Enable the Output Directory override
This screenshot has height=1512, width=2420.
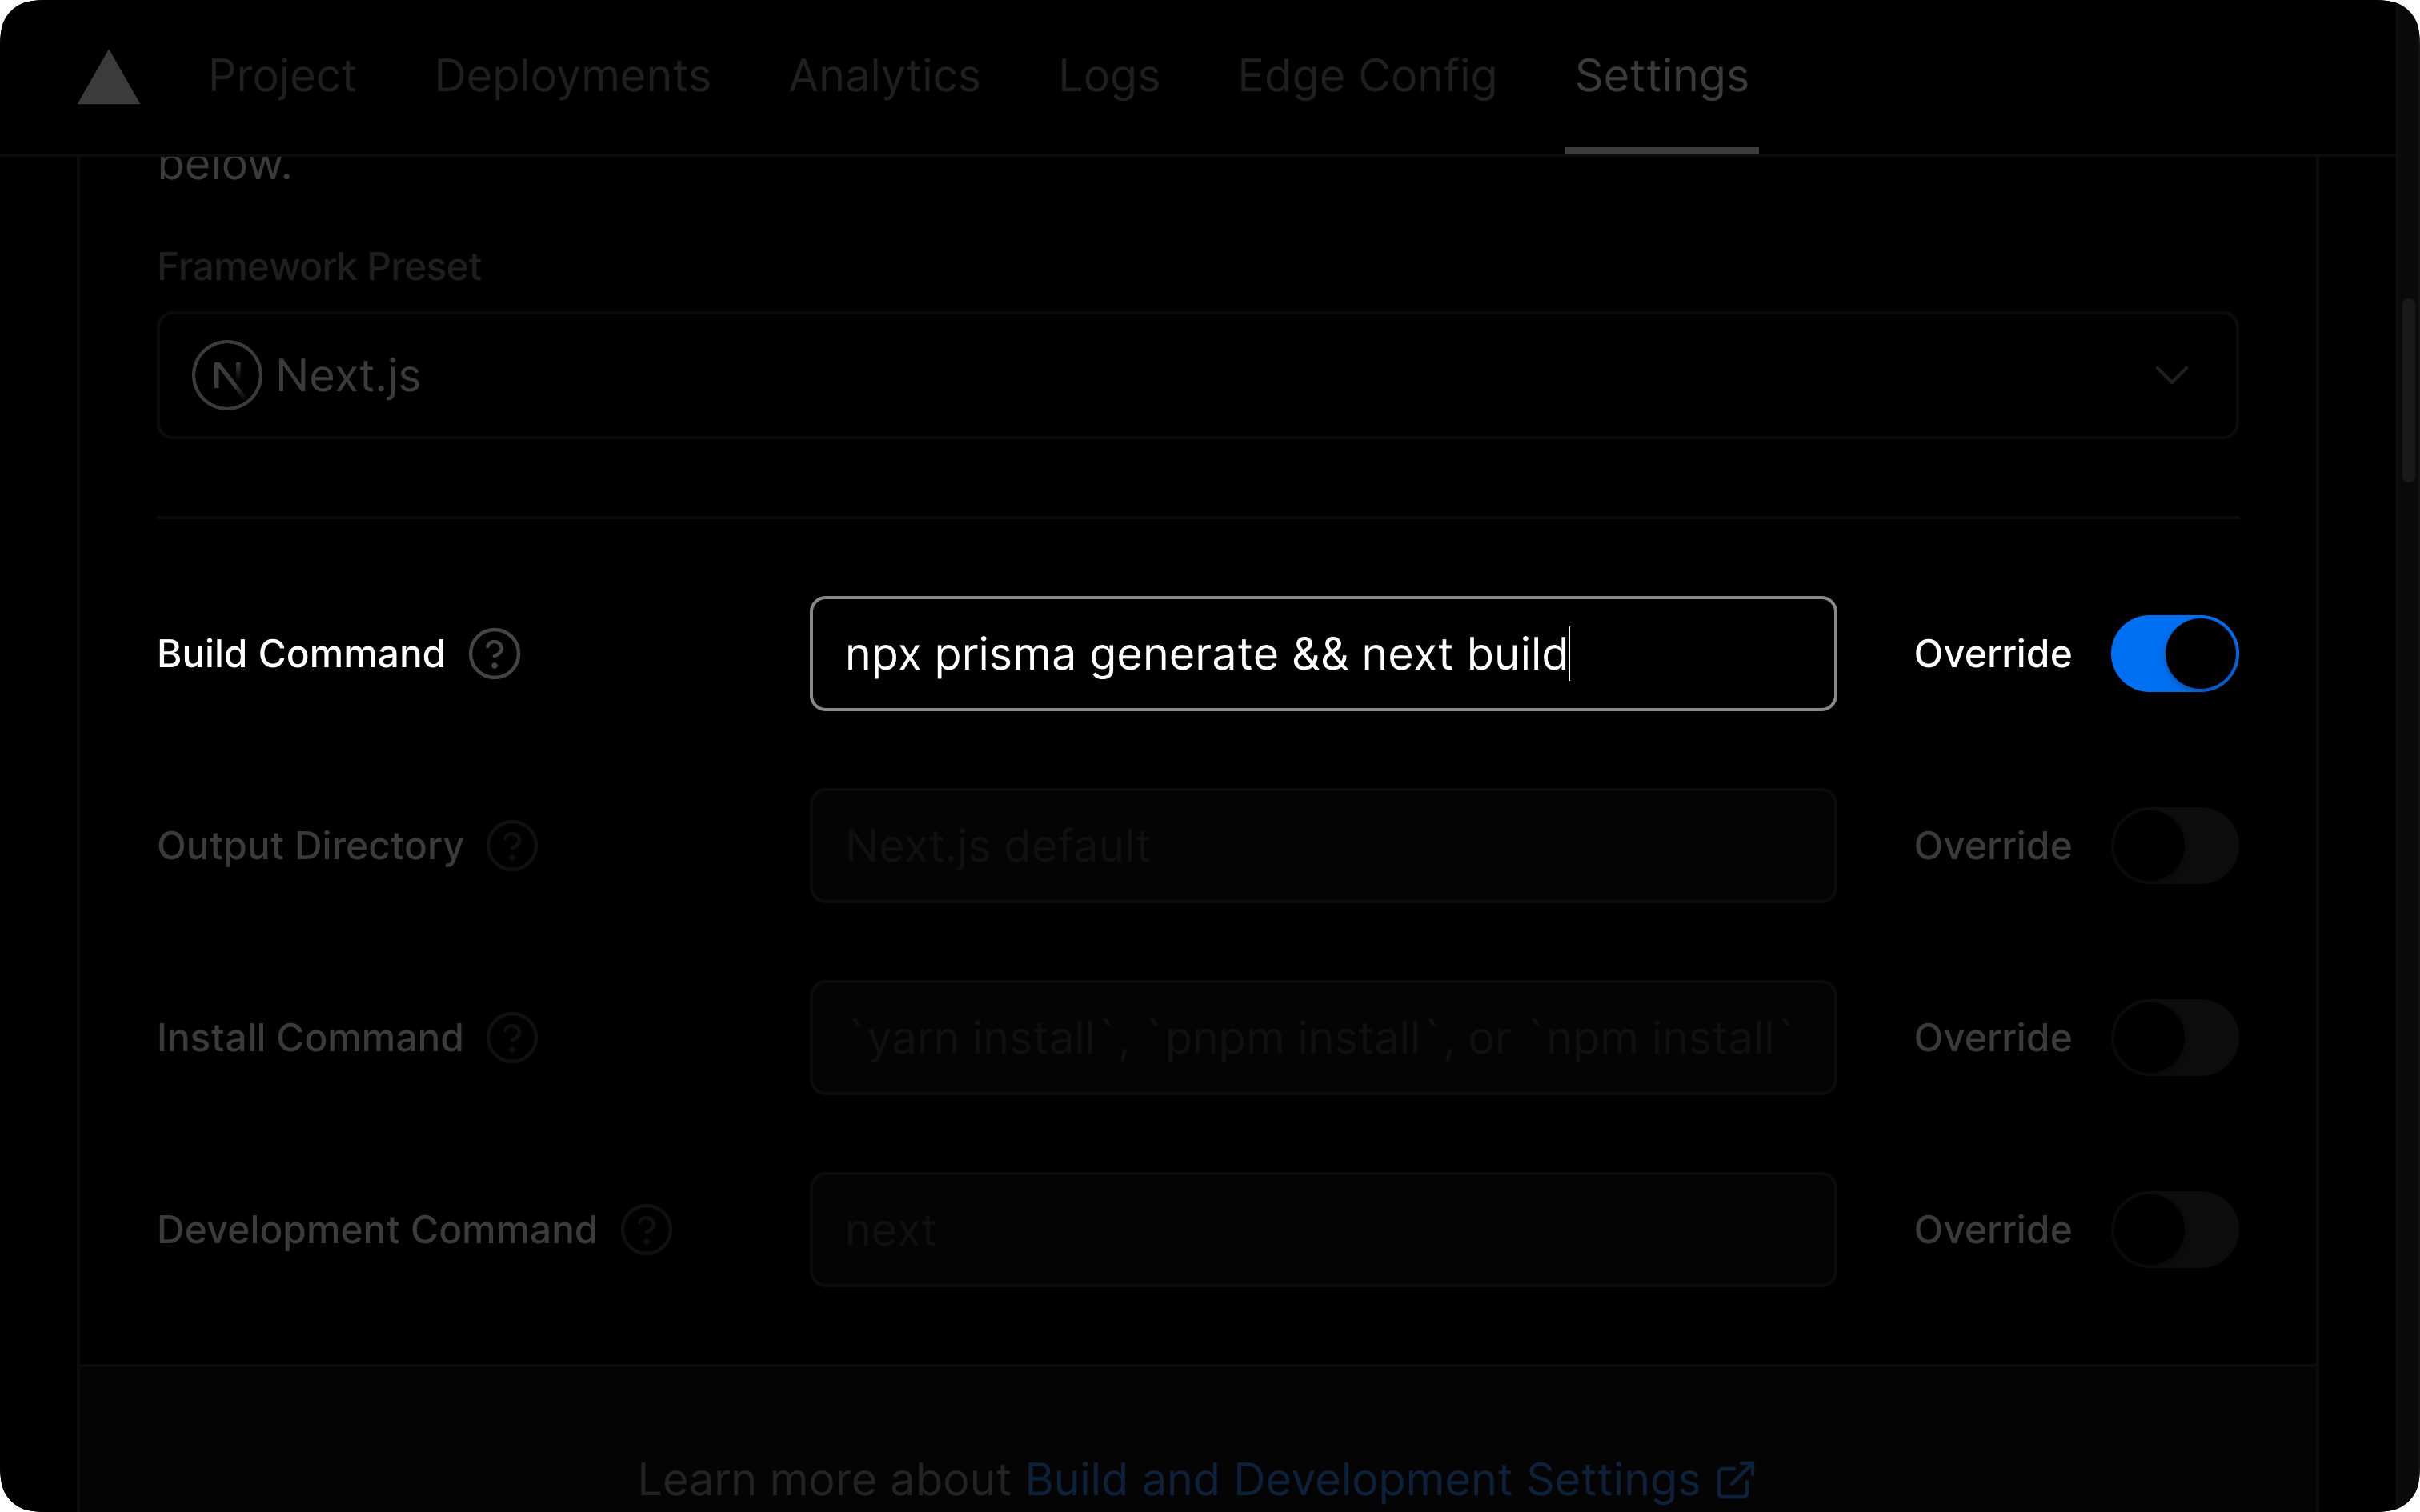2174,845
